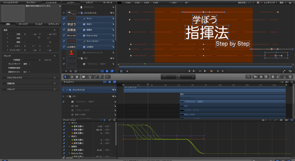Click the add layer plus icon

tap(65, 71)
